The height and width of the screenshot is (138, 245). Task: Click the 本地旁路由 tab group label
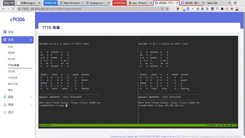click(119, 3)
